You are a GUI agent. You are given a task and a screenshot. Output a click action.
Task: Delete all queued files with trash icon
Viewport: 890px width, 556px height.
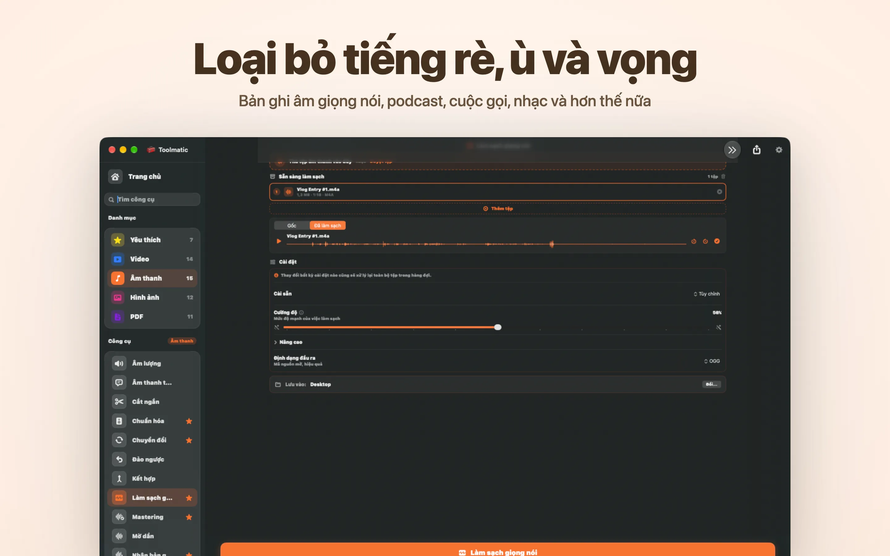[723, 176]
